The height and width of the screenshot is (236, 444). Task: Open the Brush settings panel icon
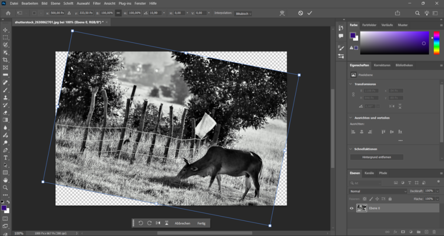(x=341, y=48)
